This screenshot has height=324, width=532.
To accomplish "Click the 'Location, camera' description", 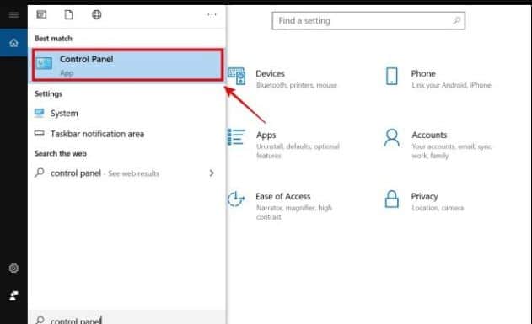I will click(x=438, y=208).
